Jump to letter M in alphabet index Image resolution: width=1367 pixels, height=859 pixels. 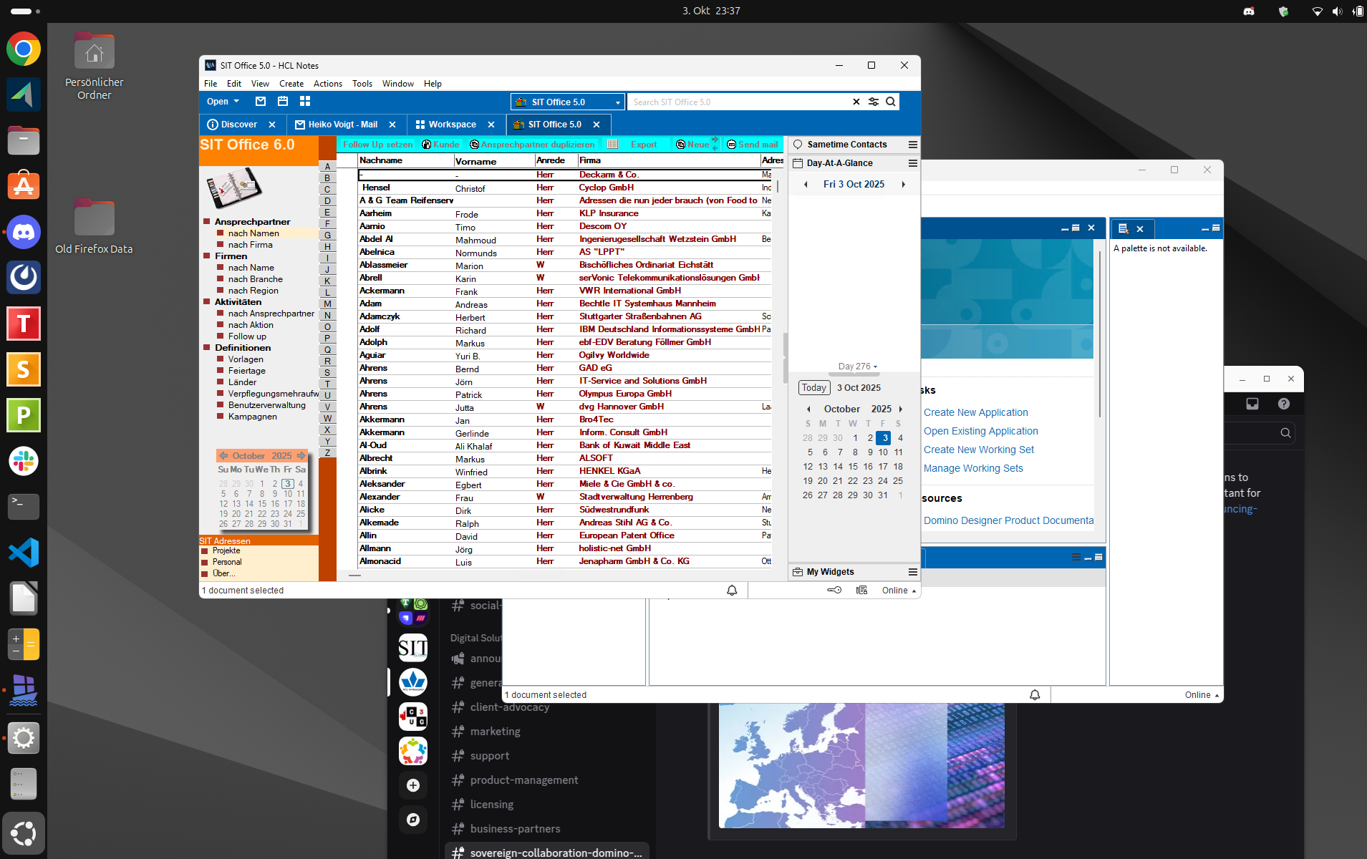tap(327, 304)
